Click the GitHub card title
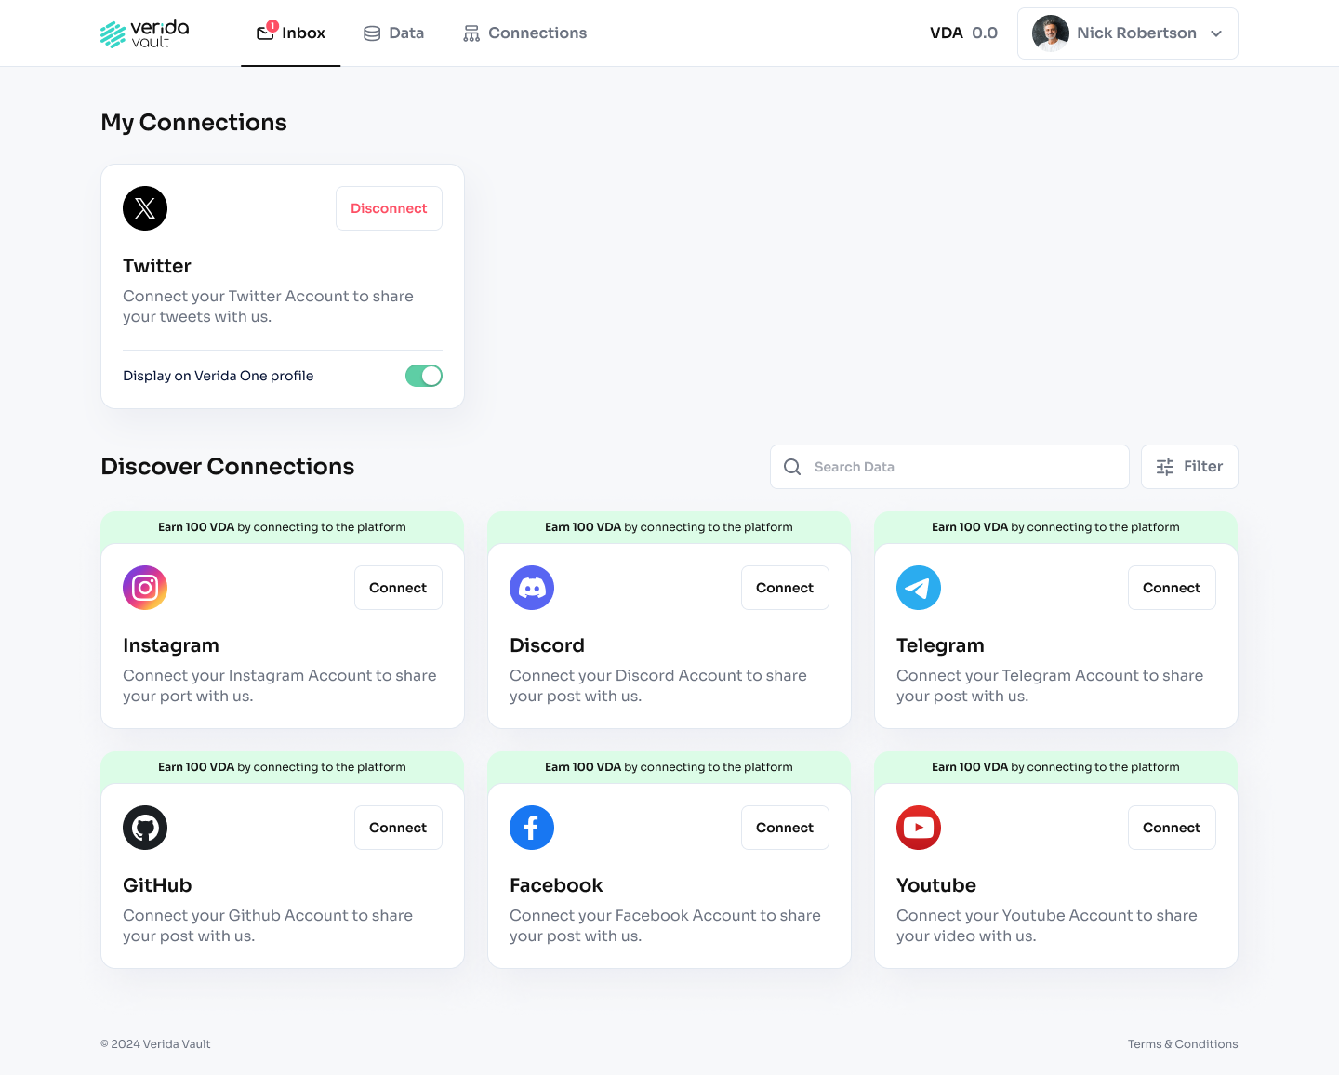 click(157, 885)
